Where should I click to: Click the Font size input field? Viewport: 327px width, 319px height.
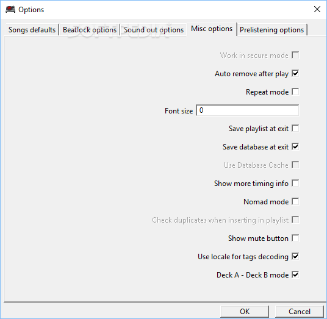coord(248,110)
